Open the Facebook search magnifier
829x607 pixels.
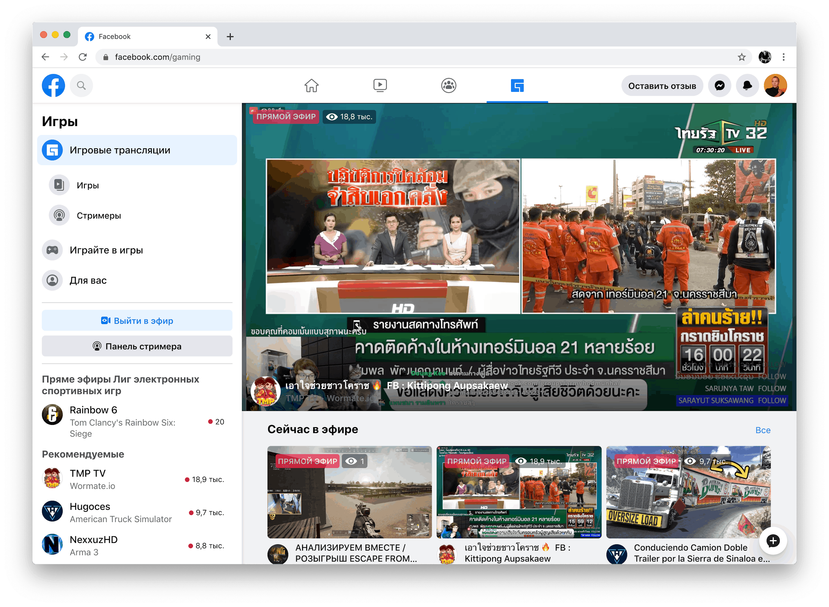pos(81,86)
